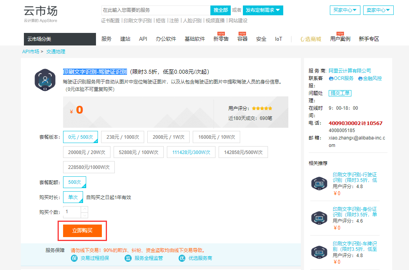Image resolution: width=409 pixels, height=270 pixels.
Task: Select the 228580元/1000W次 package
Action: coord(89,167)
